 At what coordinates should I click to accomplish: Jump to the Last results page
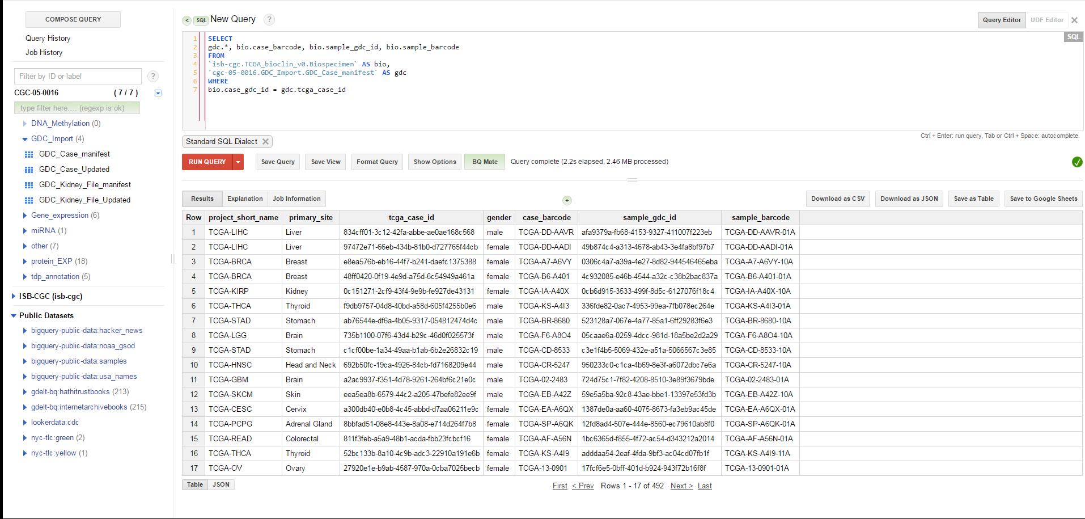[705, 486]
